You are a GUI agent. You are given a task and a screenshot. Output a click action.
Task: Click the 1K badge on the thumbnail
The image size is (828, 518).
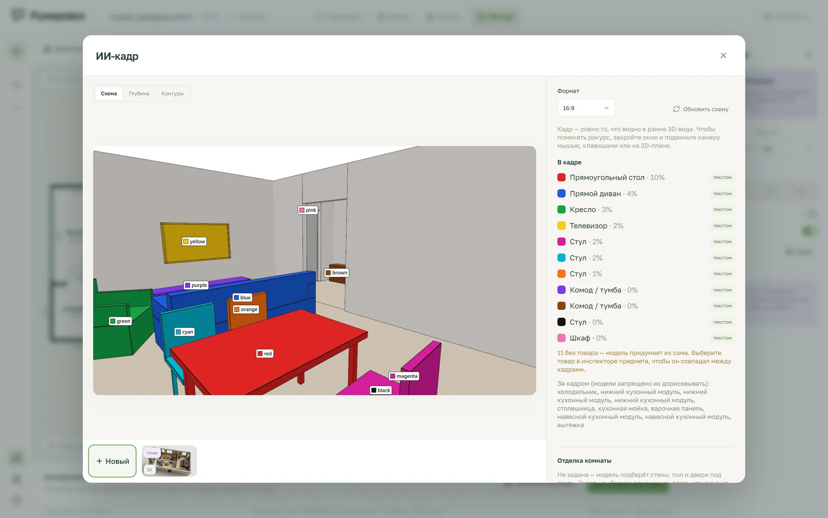150,470
